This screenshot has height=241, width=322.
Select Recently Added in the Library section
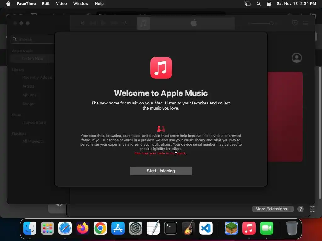tap(37, 78)
